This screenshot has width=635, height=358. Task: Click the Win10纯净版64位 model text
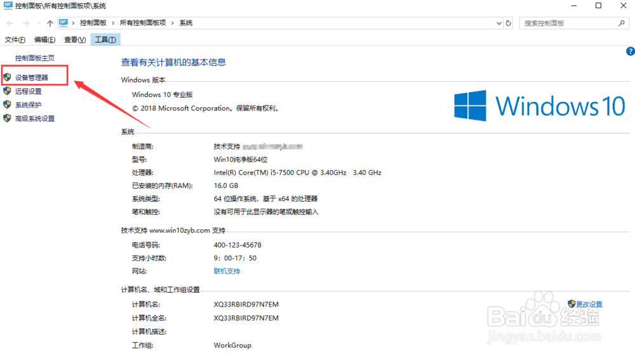click(241, 159)
